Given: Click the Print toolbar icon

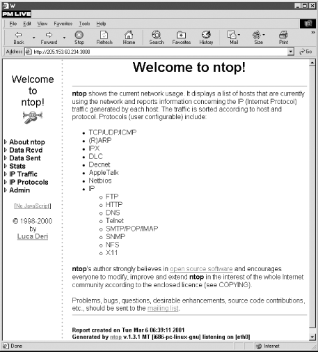Looking at the screenshot, I should point(283,35).
